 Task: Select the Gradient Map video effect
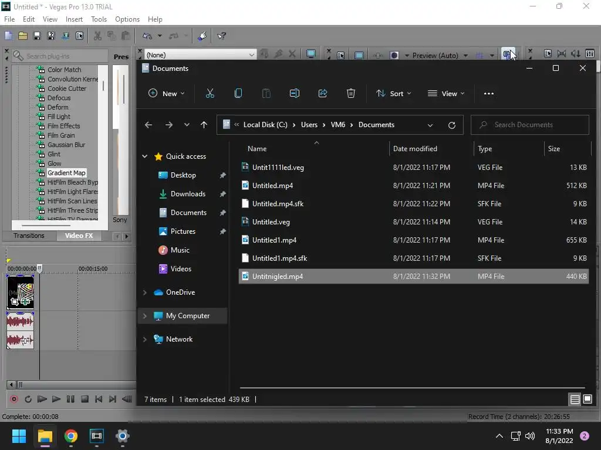(x=66, y=173)
